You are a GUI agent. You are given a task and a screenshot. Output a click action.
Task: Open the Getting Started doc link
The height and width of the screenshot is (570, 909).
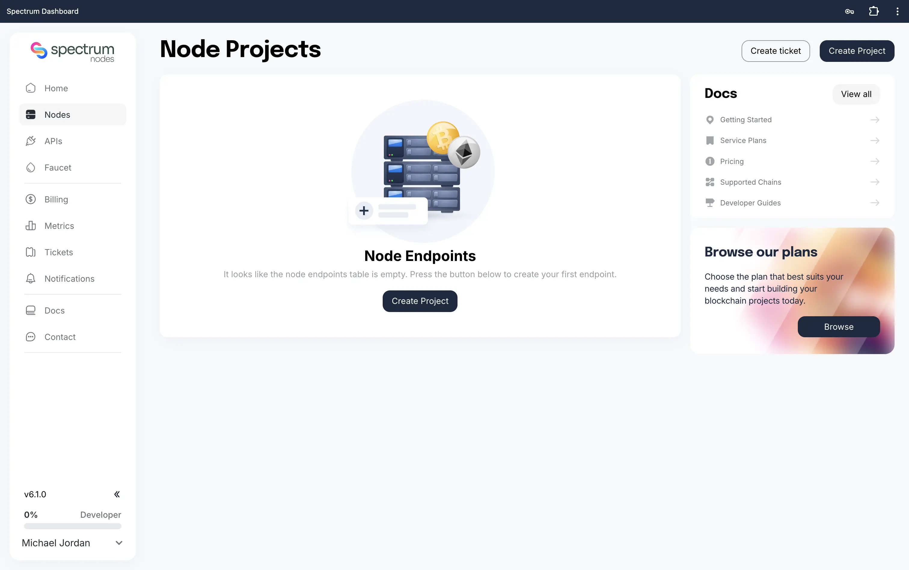point(792,120)
